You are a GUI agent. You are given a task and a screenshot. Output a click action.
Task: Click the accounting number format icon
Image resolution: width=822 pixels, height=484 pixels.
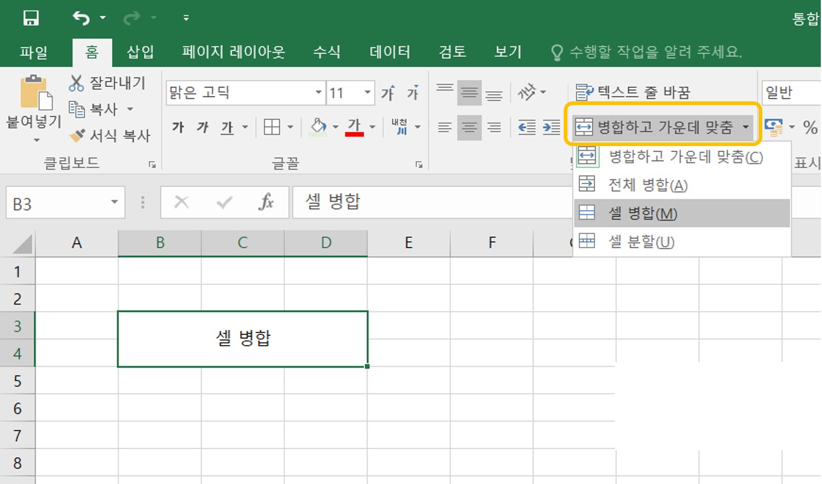point(774,127)
